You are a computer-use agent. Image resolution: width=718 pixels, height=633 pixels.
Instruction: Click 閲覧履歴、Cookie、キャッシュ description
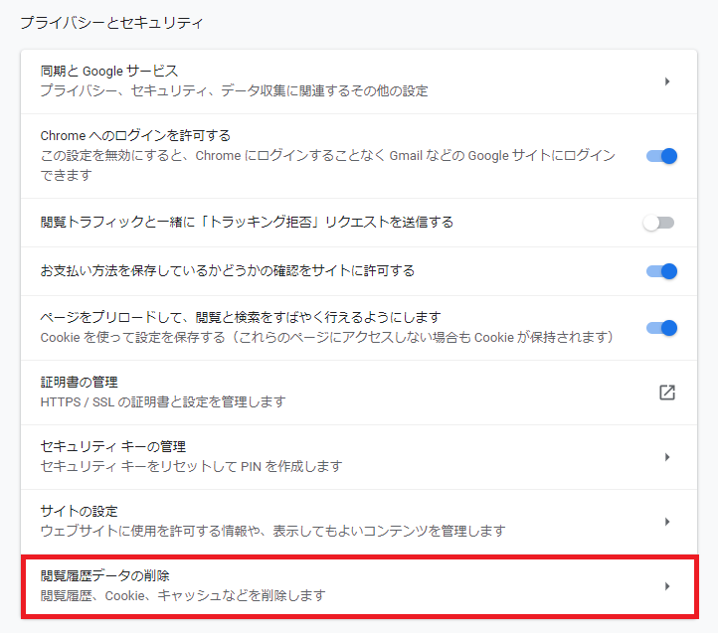click(183, 595)
